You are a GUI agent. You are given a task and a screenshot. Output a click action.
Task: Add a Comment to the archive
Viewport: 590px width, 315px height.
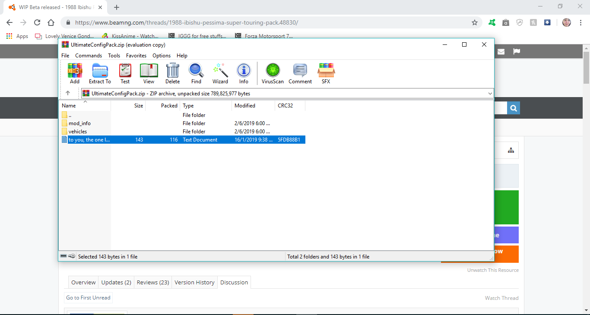coord(300,73)
